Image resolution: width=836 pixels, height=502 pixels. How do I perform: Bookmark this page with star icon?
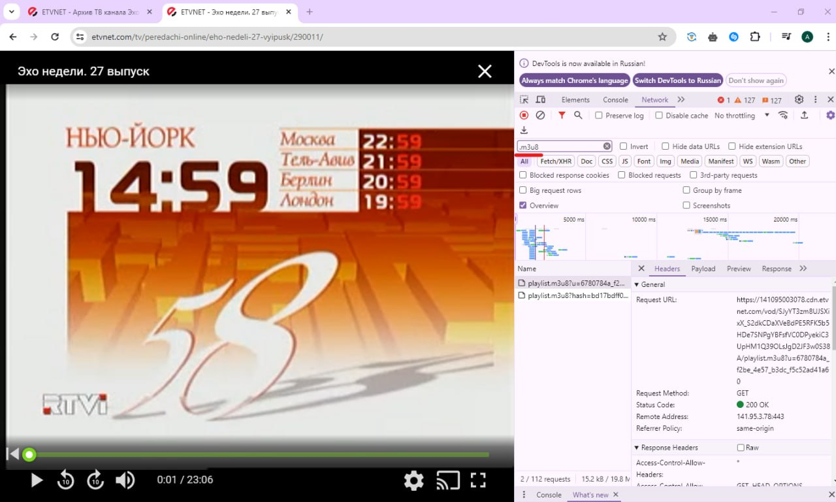click(x=662, y=37)
